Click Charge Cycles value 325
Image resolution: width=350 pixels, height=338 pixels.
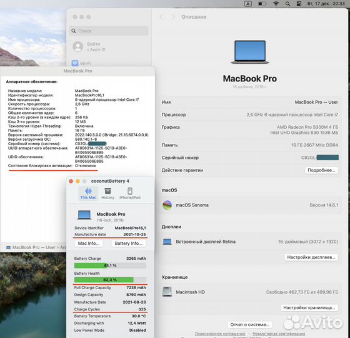pyautogui.click(x=142, y=309)
